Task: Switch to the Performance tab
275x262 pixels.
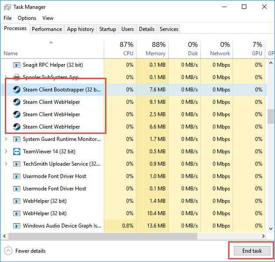Action: [47, 29]
